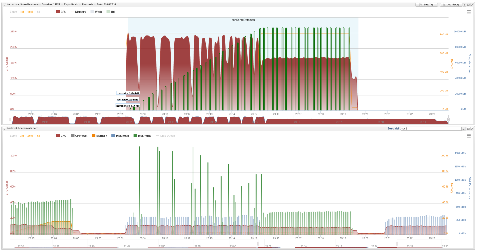
Task: Set job chart zoom to 10M
Action: coord(30,12)
